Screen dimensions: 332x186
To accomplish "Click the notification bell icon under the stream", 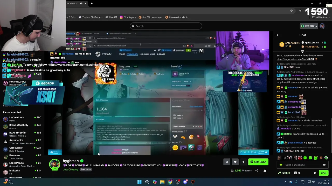I will pos(227,162).
